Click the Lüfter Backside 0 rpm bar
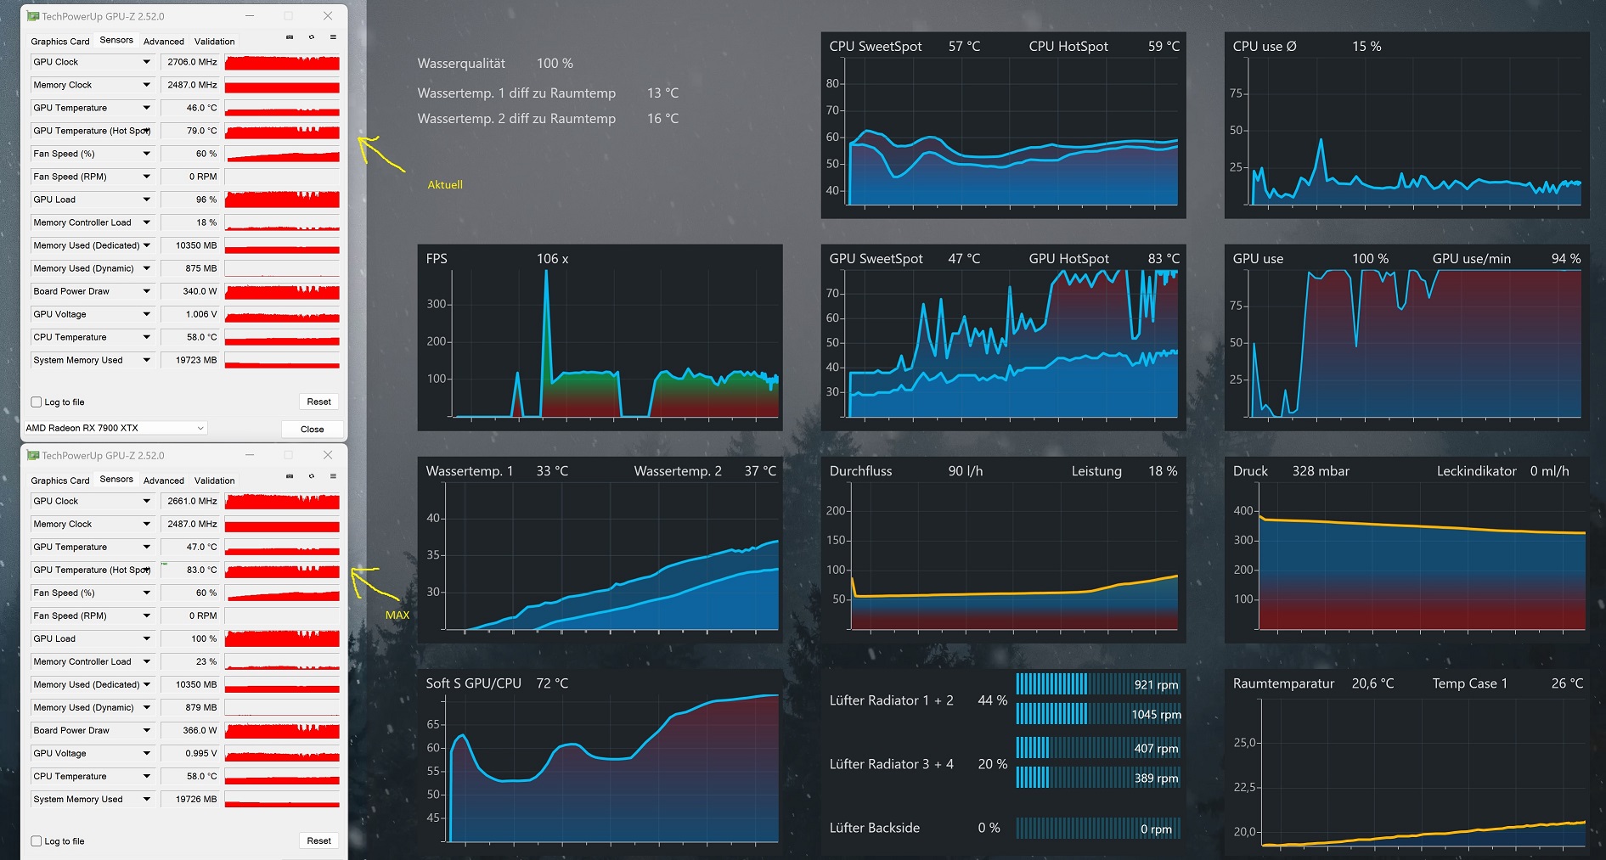The height and width of the screenshot is (860, 1606). pos(1098,829)
